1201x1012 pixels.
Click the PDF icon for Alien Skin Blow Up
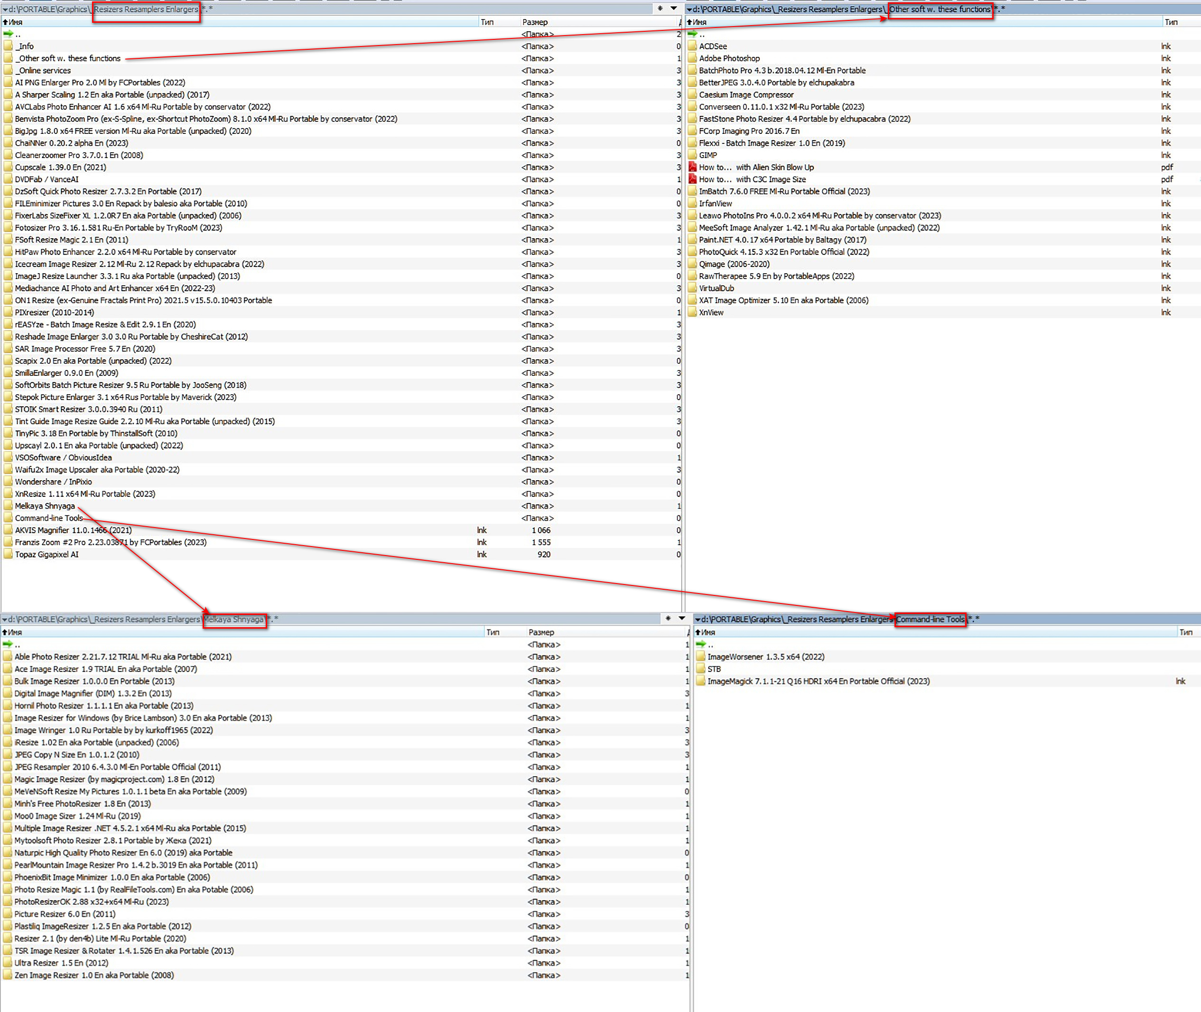coord(692,167)
